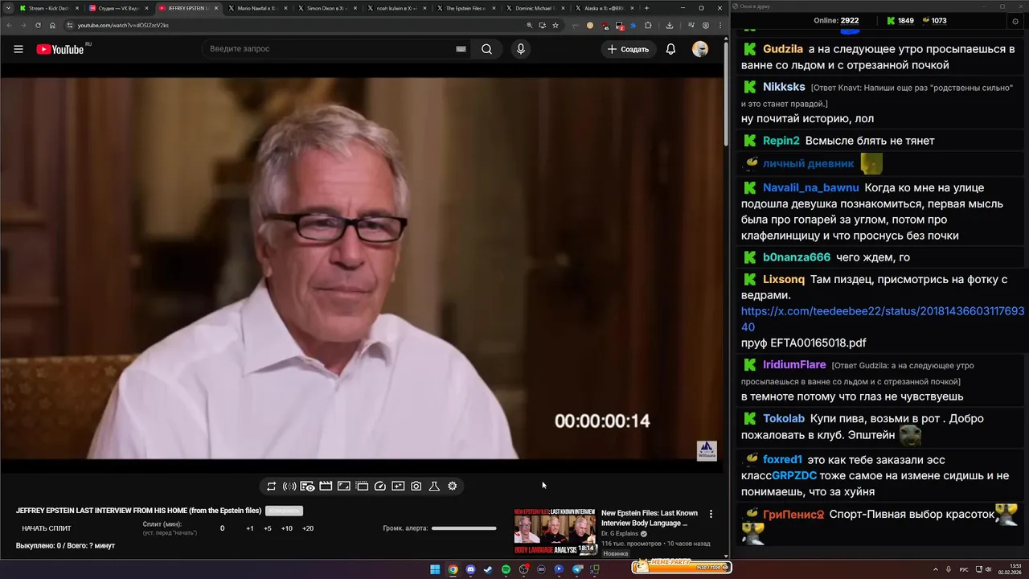Open the speedometer playback speed icon

(380, 486)
